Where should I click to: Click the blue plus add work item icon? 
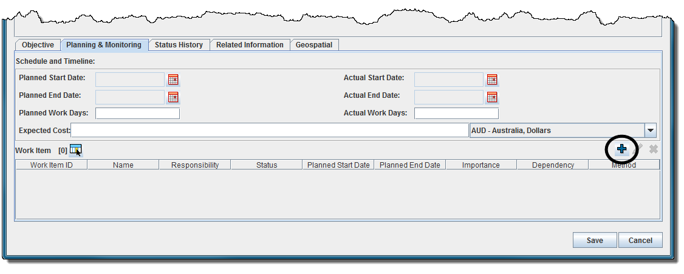(x=621, y=149)
